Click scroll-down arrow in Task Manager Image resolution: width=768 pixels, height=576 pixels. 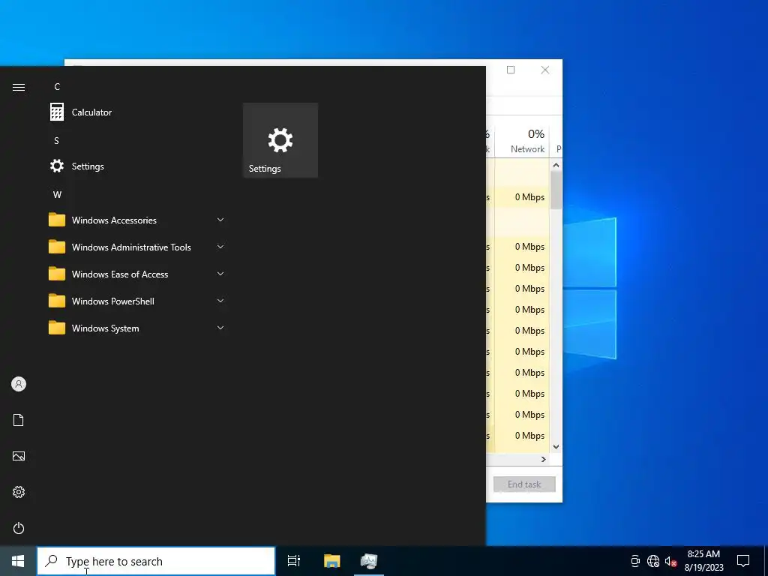coord(556,447)
